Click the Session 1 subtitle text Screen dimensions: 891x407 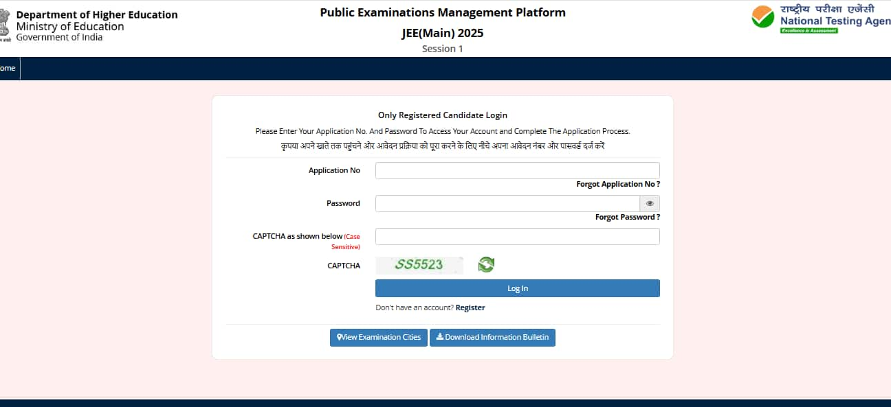pos(442,49)
